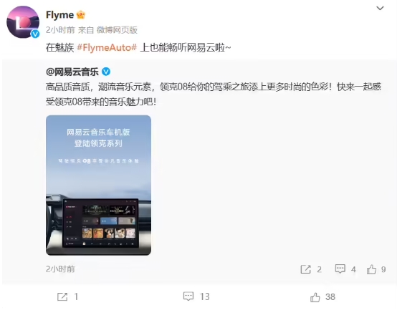Screen dimensions: 397x313
Task: Open the #FlymeAuto# hashtag topic
Action: coord(107,47)
